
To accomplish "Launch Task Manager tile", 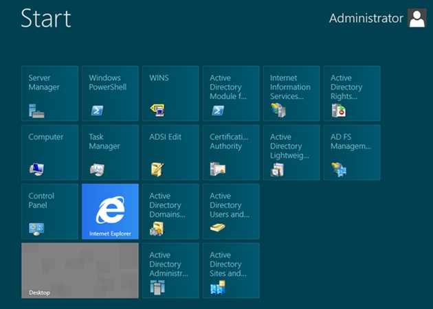I will click(x=110, y=152).
